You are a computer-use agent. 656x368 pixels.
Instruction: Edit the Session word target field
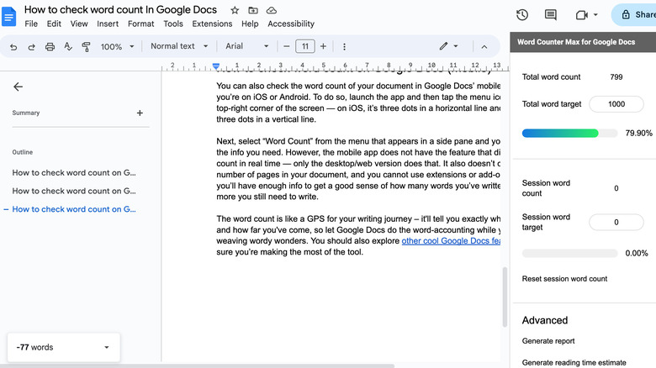(616, 222)
